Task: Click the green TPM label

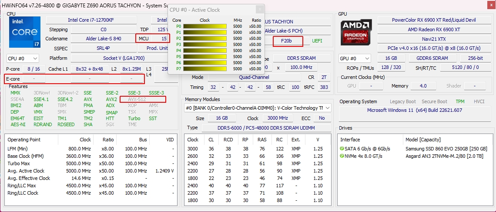Action: (x=460, y=101)
